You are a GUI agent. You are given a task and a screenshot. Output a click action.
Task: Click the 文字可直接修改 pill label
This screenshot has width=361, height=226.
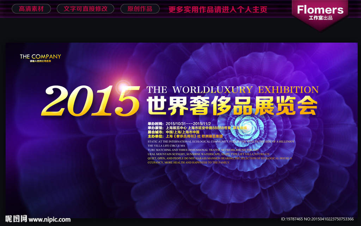(85, 9)
